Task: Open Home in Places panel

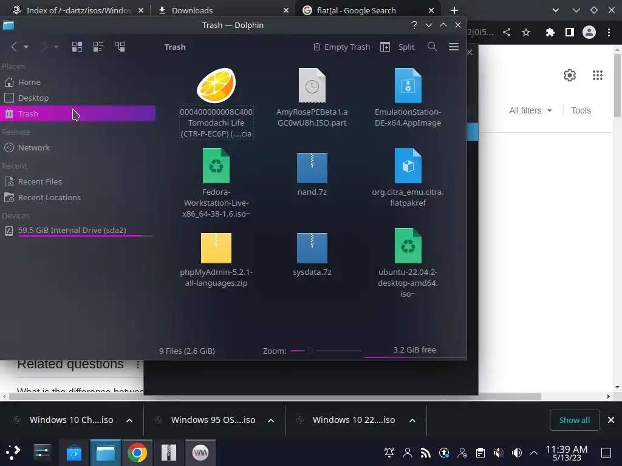Action: [x=78, y=82]
